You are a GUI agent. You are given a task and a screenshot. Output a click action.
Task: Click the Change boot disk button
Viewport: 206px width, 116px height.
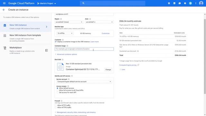[x=108, y=70]
